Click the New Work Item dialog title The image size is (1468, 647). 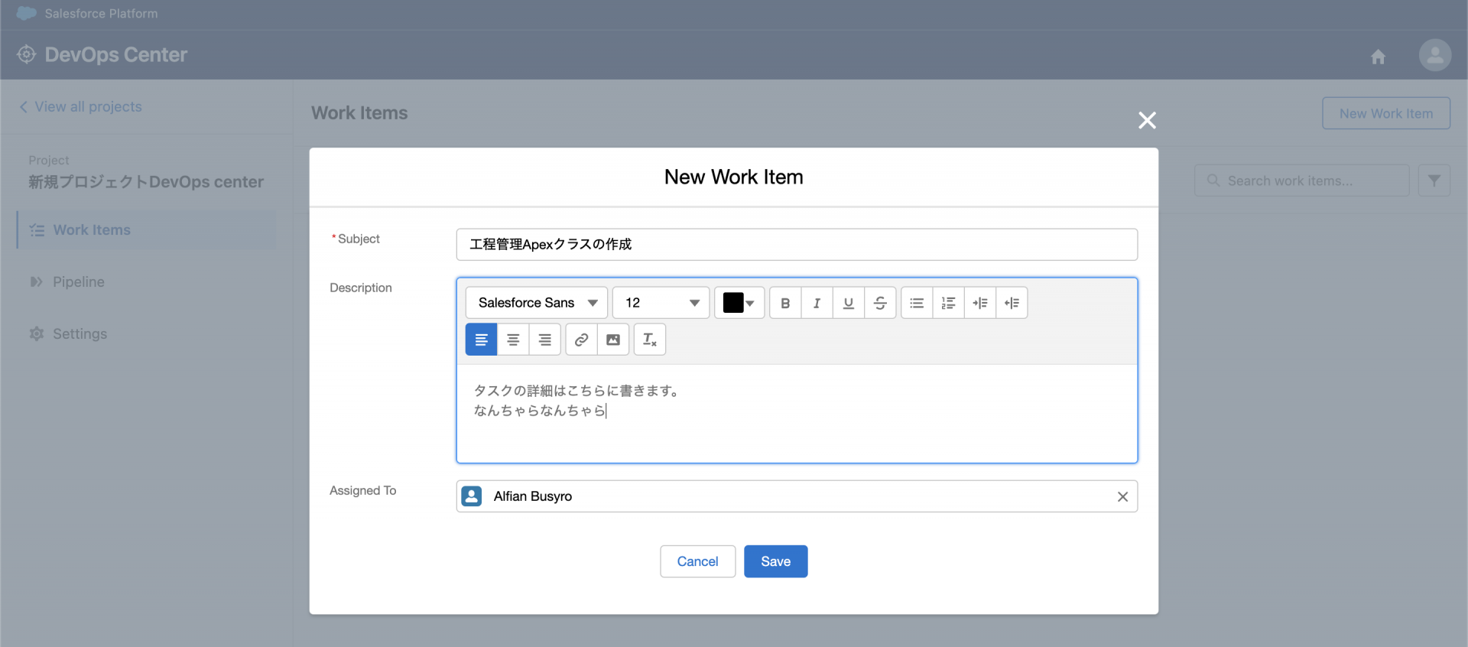[734, 177]
